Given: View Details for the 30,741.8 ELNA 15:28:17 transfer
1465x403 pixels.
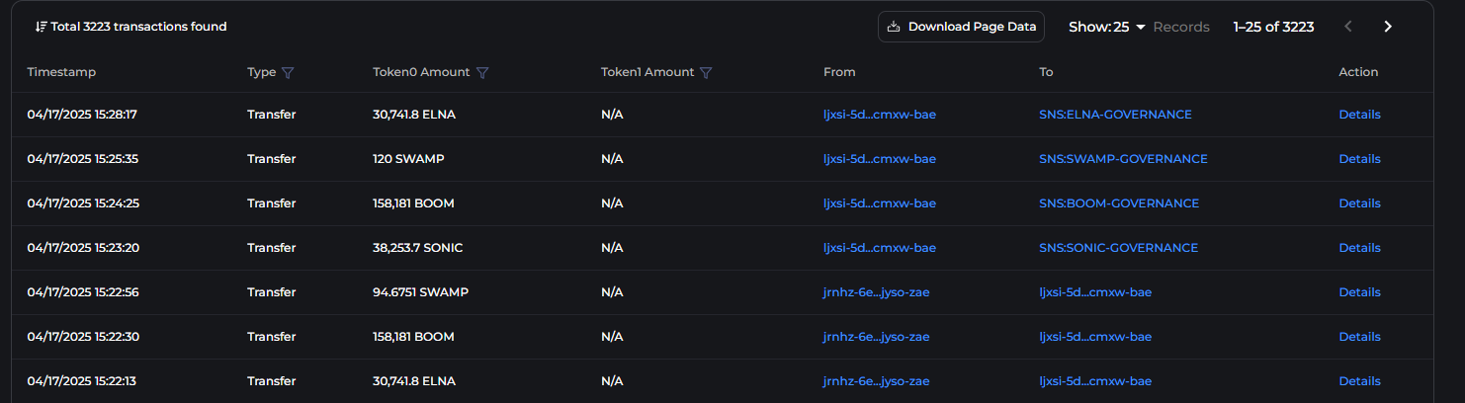Looking at the screenshot, I should [x=1359, y=115].
